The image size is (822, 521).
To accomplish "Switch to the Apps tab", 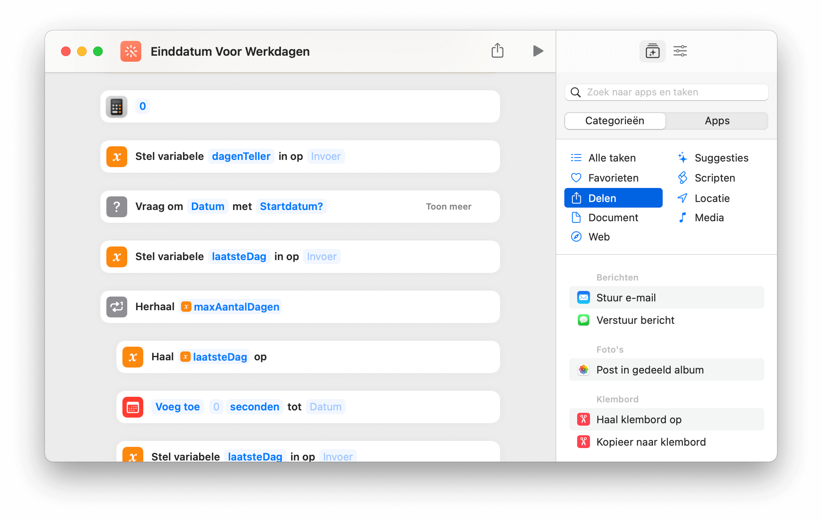I will [717, 121].
